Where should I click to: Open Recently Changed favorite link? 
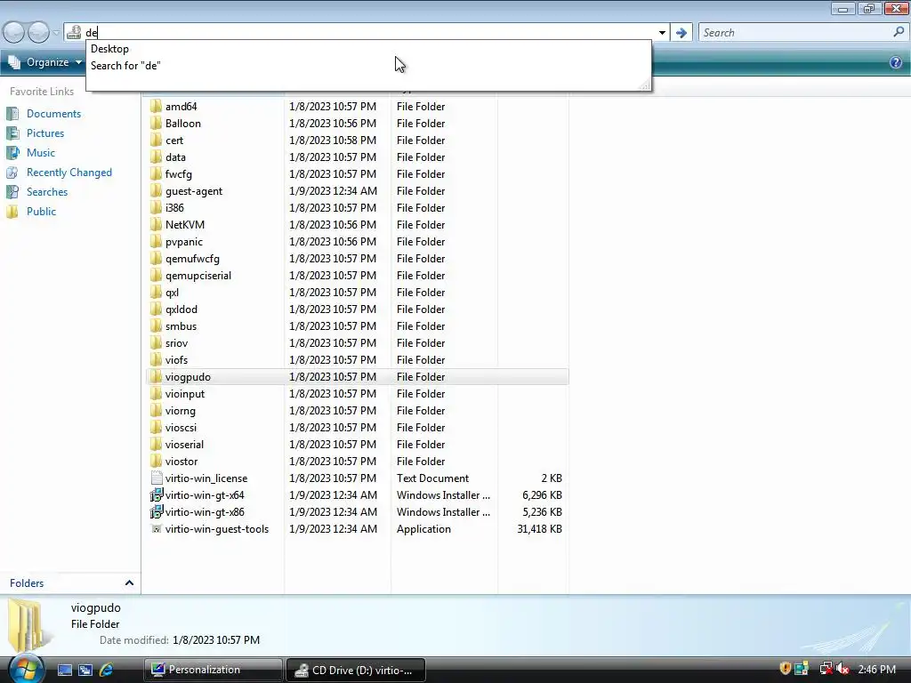69,173
